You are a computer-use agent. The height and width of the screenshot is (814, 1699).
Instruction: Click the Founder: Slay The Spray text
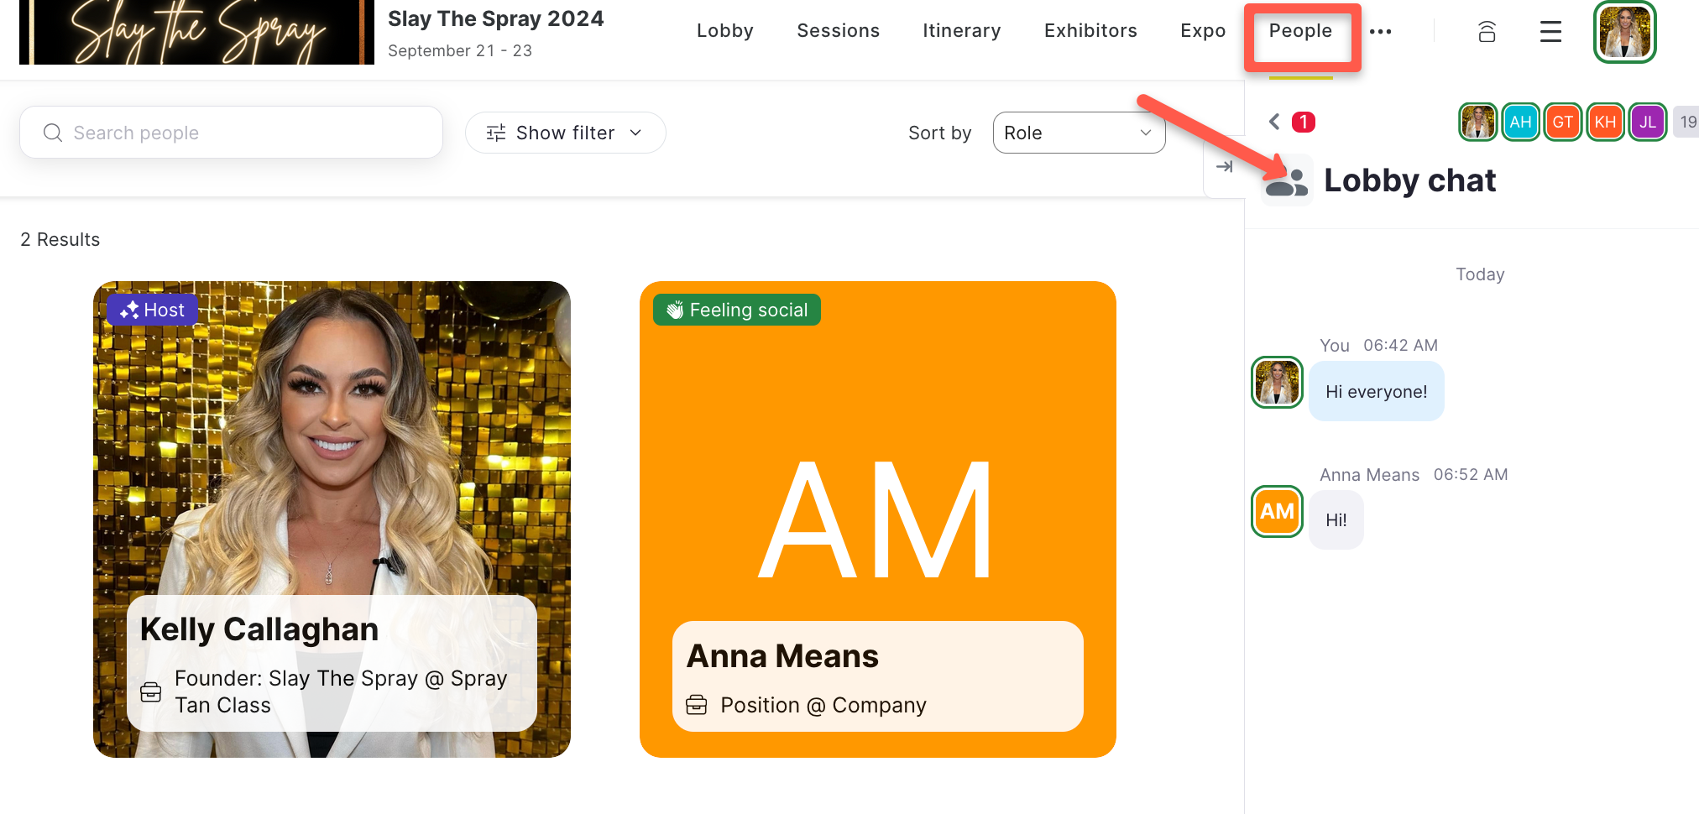341,691
